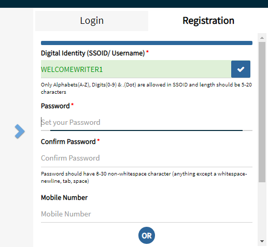Click the Digital Identity (SSOID/ Username) label
Viewport: 268px width, 247px height.
point(93,53)
